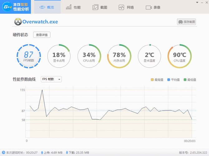The width and height of the screenshot is (209, 156).
Task: Click the 硬件状态 heading
Action: (20, 35)
